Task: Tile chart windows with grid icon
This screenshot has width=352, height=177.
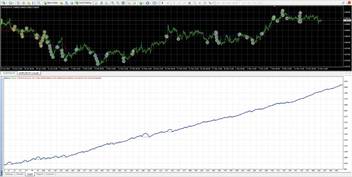Action: click(x=123, y=3)
